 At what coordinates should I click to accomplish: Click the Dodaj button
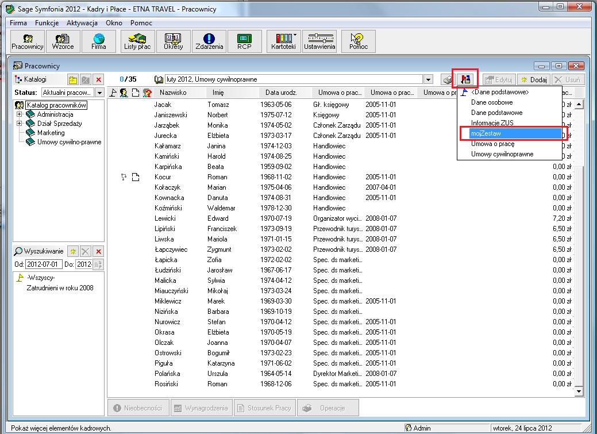(533, 80)
